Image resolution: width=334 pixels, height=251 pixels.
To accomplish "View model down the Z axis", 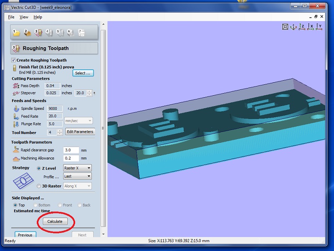I will 302,27.
